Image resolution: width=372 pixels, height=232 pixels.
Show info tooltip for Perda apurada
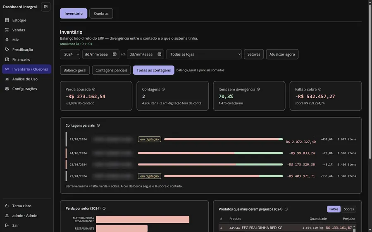pos(94,89)
